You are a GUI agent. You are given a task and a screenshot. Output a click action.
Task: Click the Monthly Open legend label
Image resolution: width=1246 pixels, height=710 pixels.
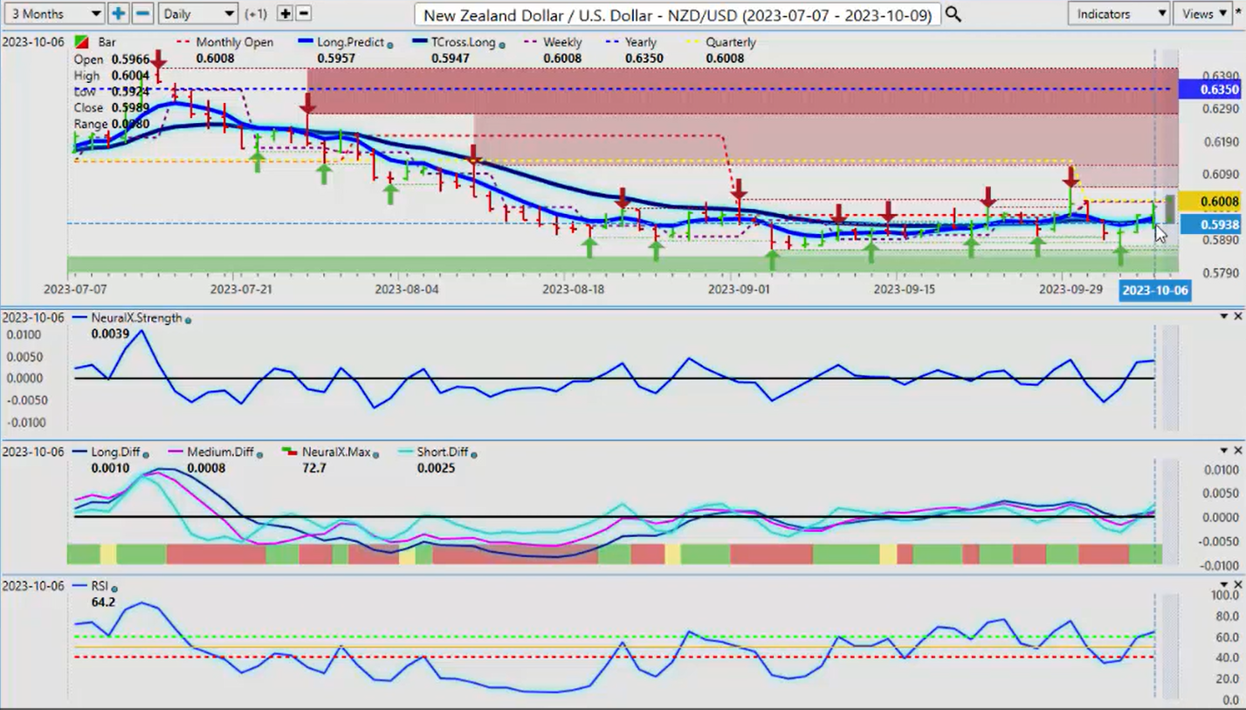click(234, 42)
